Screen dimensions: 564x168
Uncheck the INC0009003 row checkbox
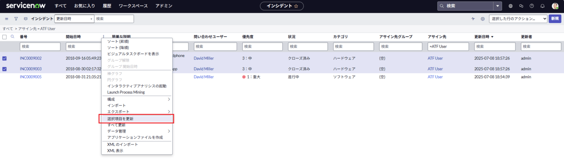tap(4, 69)
